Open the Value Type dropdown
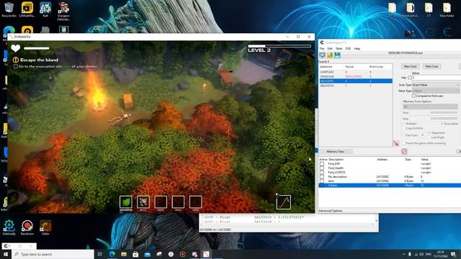Viewport: 461px width, 259px height. tap(436, 91)
